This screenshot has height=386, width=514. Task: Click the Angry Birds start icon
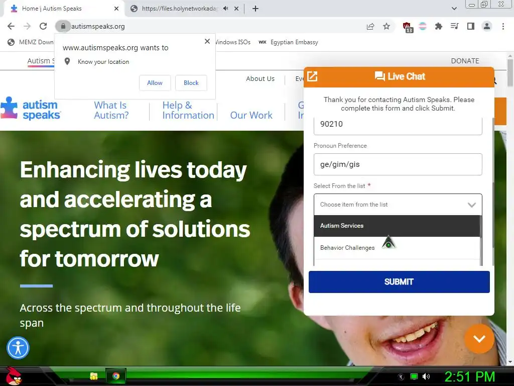tap(14, 376)
